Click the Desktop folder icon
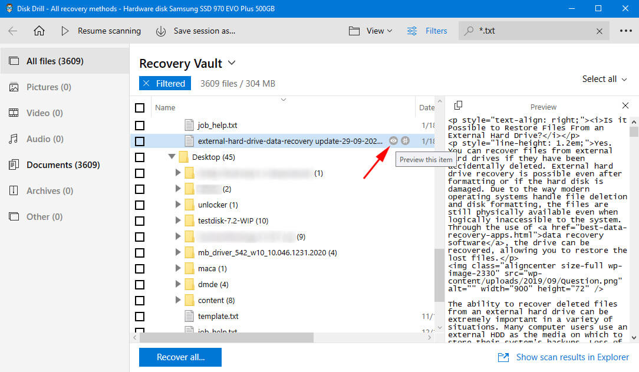 184,157
